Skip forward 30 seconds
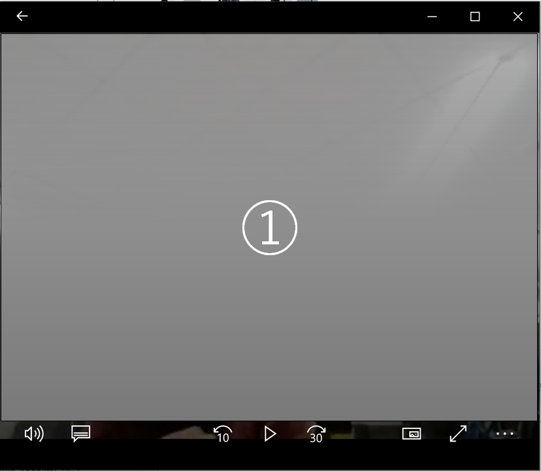The image size is (541, 471). pyautogui.click(x=316, y=434)
